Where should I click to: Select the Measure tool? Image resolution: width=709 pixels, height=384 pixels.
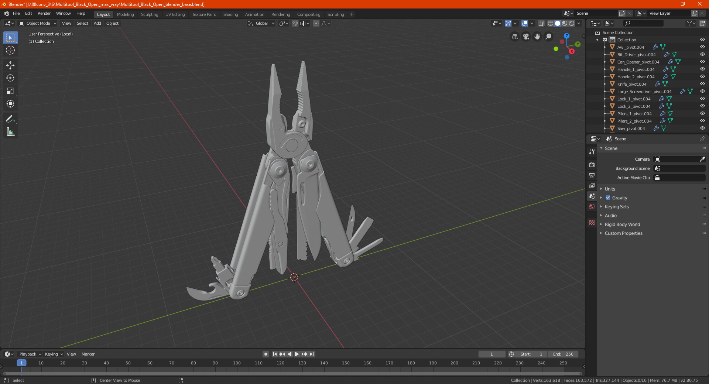10,132
